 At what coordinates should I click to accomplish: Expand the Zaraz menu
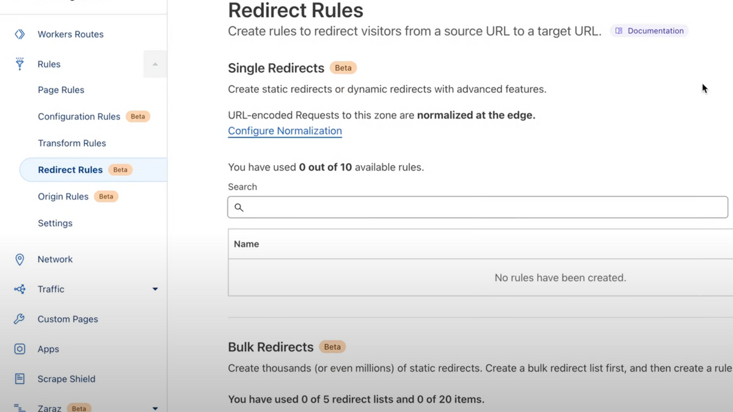coord(155,406)
